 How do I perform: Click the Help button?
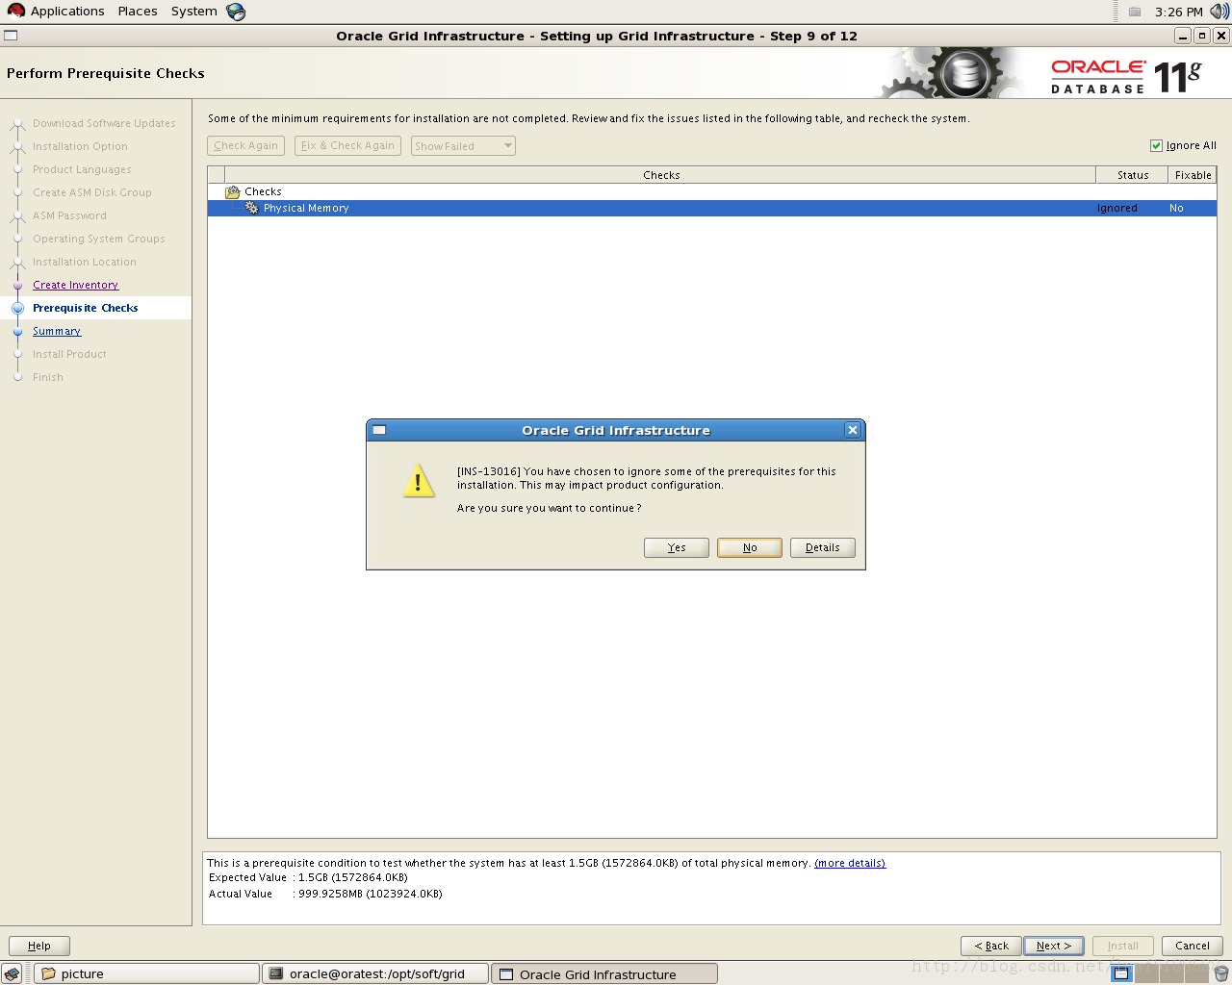39,946
